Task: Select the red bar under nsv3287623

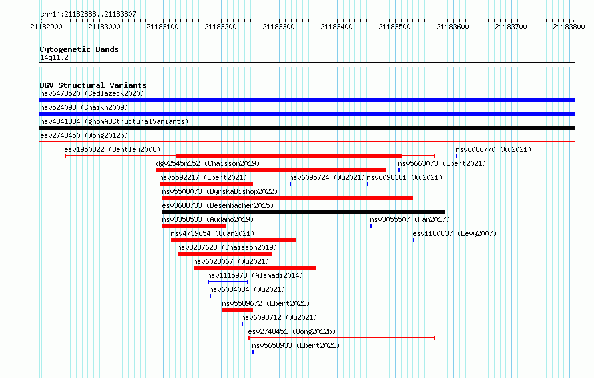Action: coord(225,254)
